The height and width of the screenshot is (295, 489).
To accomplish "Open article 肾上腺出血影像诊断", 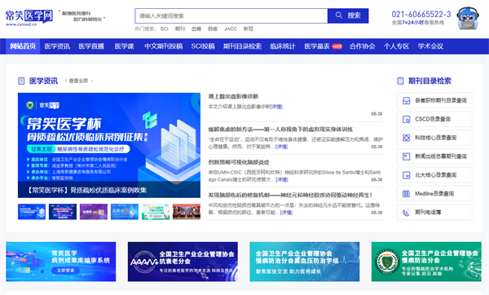I will (x=233, y=96).
